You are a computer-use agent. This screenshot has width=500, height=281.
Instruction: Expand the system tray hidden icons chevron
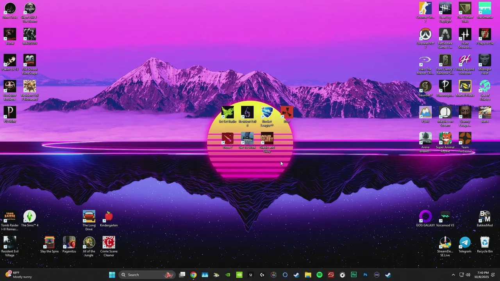(453, 275)
